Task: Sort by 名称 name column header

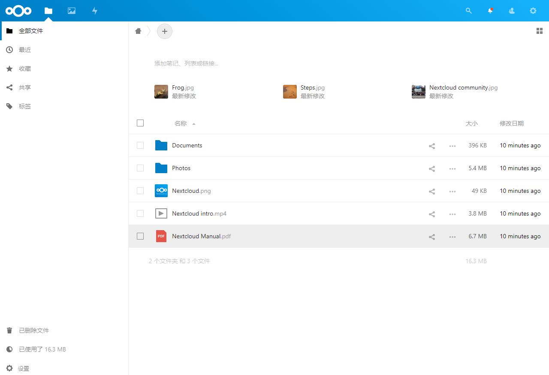Action: tap(181, 123)
